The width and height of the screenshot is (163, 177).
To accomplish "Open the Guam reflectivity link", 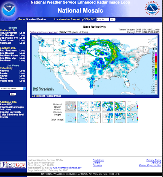I will tap(3, 78).
